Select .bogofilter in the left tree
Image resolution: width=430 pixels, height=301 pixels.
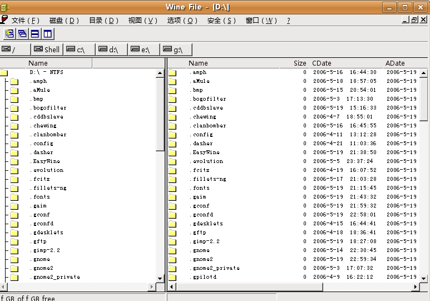click(48, 108)
